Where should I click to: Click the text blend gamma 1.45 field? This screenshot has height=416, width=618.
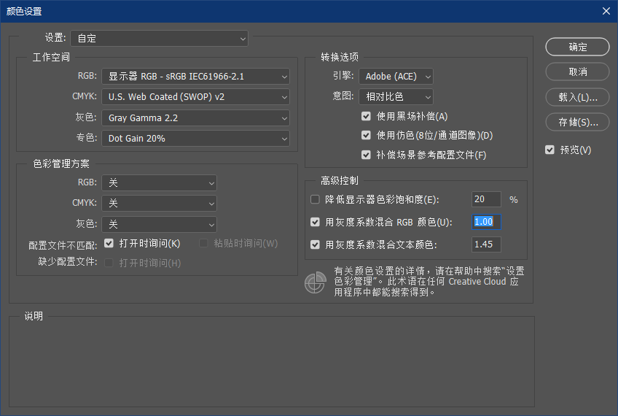486,244
